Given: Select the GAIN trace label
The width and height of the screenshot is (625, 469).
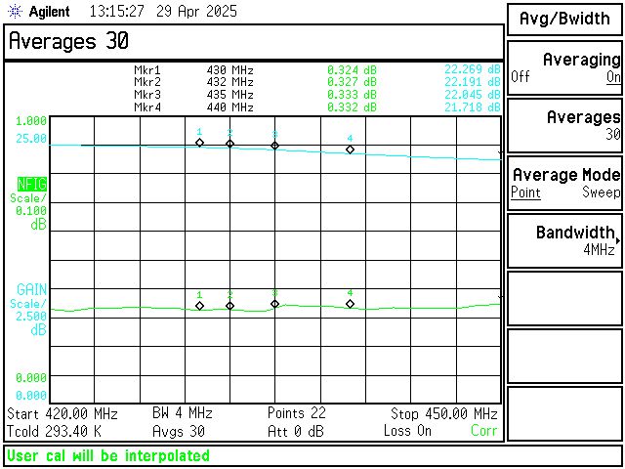Looking at the screenshot, I should tap(31, 289).
